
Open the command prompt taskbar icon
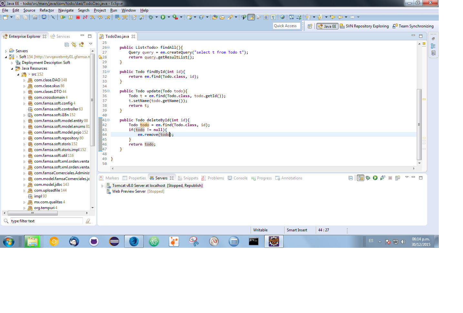pyautogui.click(x=254, y=241)
